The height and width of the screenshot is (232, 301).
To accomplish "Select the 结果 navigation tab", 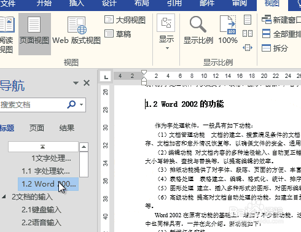I will 67,128.
